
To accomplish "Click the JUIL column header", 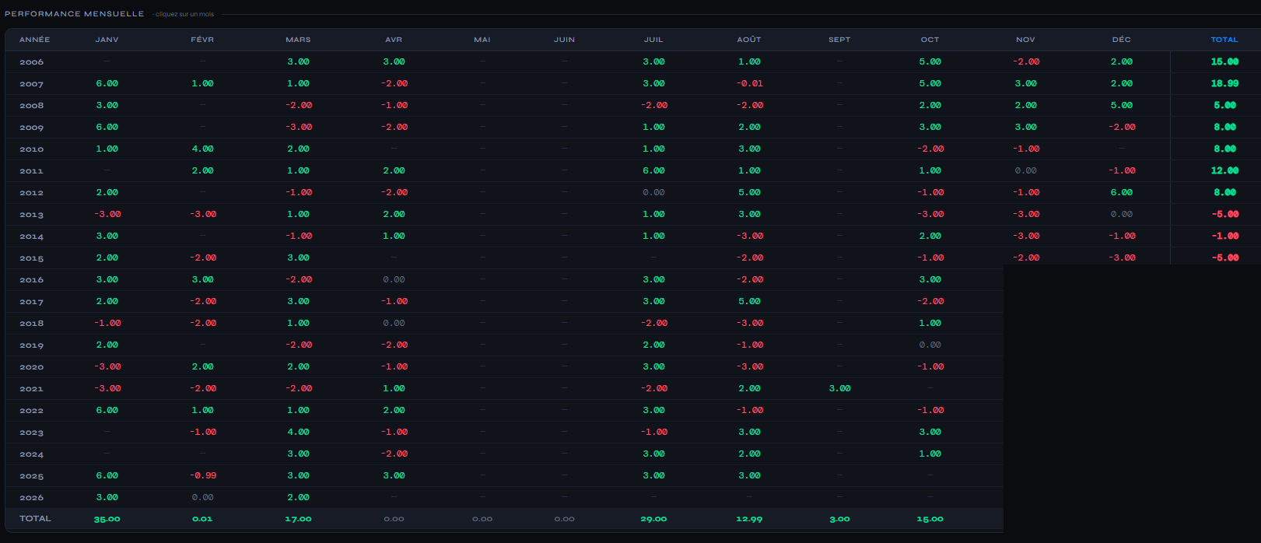I will 653,40.
